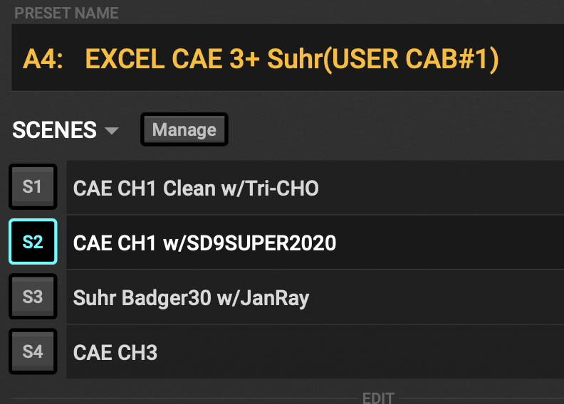
Task: Open the Manage scenes button
Action: click(184, 129)
